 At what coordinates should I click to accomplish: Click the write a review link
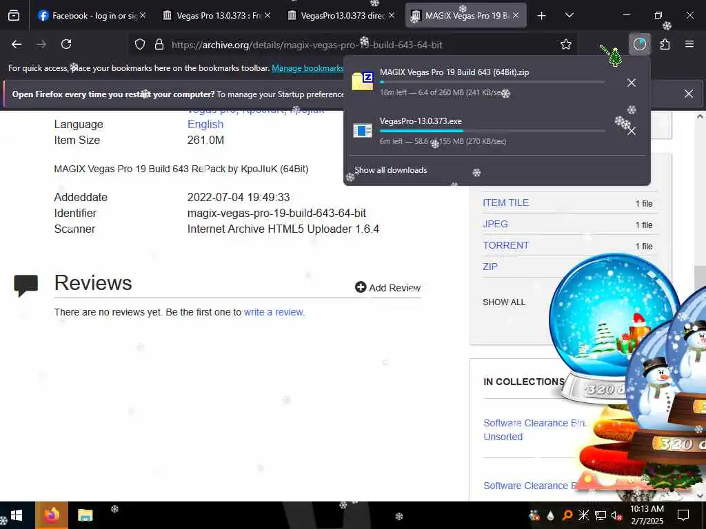(274, 312)
